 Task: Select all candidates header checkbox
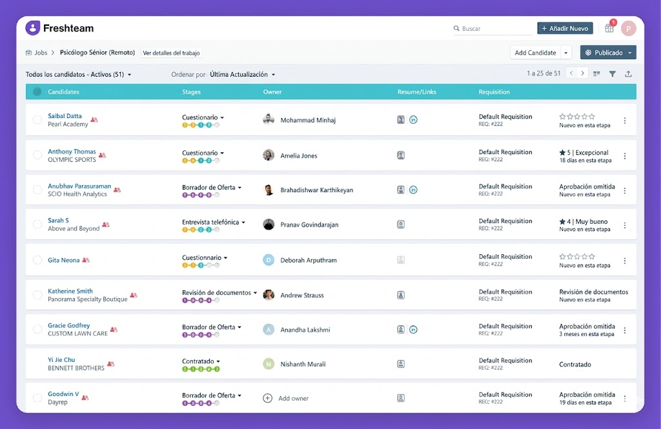37,92
